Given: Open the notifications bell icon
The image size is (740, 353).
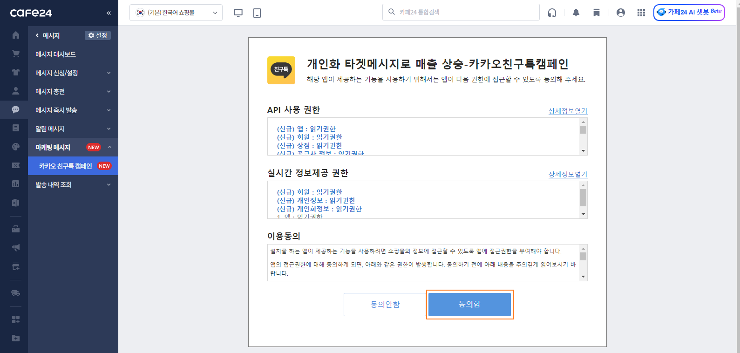Looking at the screenshot, I should click(x=576, y=13).
